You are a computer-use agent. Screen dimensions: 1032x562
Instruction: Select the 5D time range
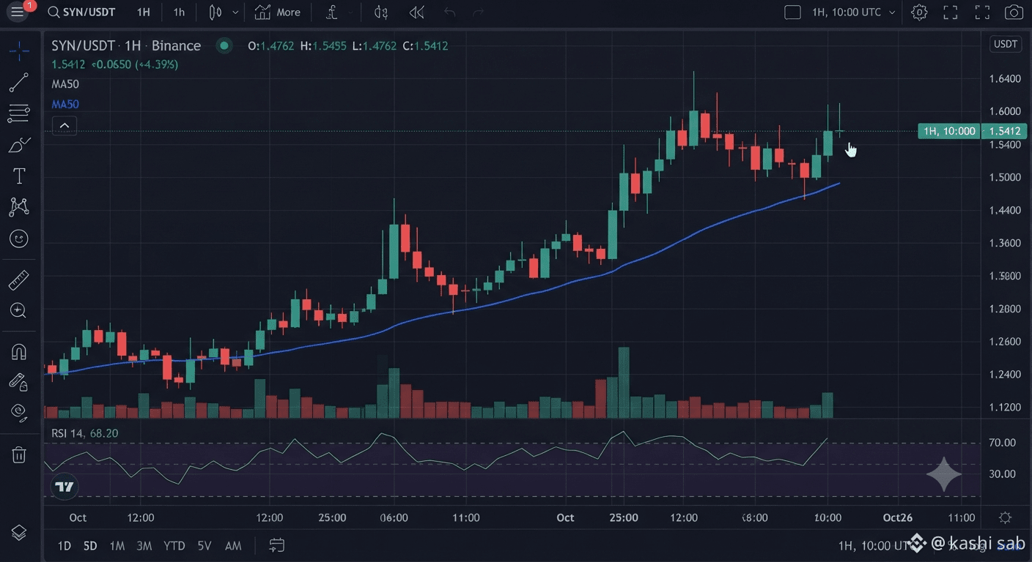[x=90, y=545]
